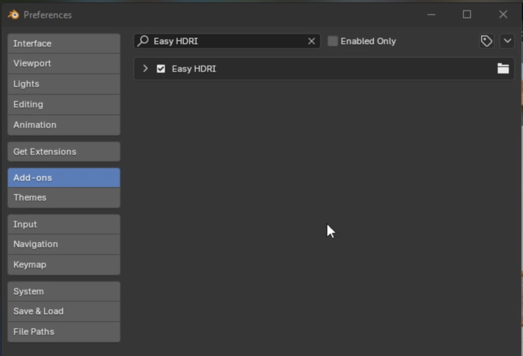523x356 pixels.
Task: Expand the Easy HDRI add-on details
Action: coord(145,68)
